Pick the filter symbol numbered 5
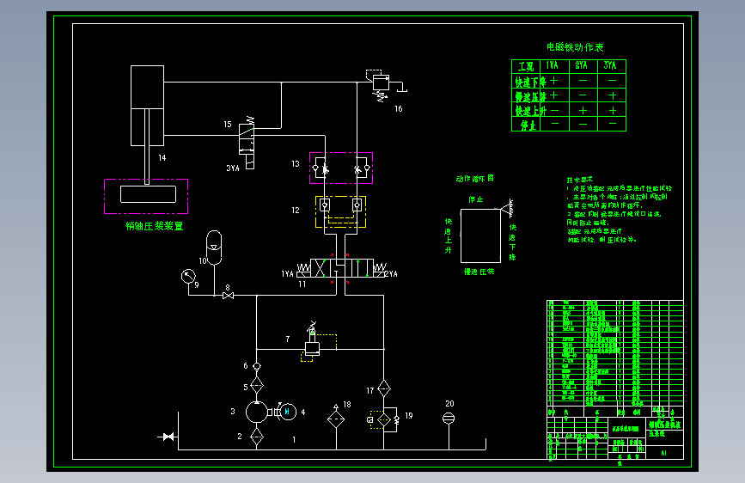The height and width of the screenshot is (483, 745). [257, 385]
